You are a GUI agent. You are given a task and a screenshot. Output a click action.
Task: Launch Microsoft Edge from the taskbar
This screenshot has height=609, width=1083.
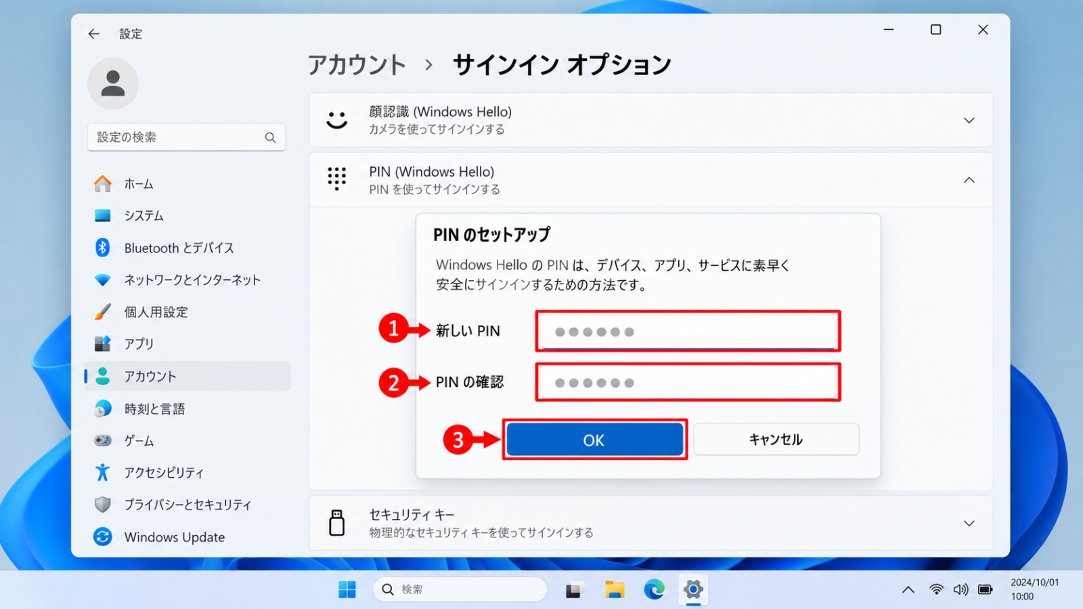click(x=654, y=590)
